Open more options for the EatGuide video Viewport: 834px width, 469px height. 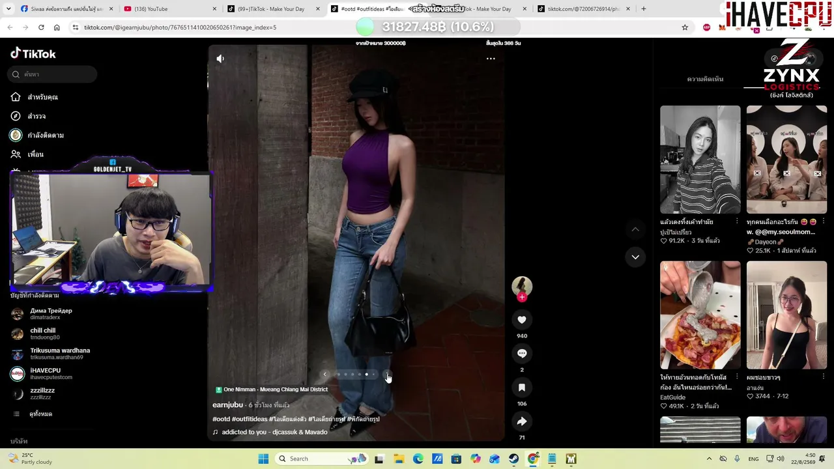tap(737, 377)
